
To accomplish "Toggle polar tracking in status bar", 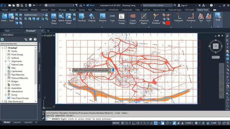I will (138, 123).
